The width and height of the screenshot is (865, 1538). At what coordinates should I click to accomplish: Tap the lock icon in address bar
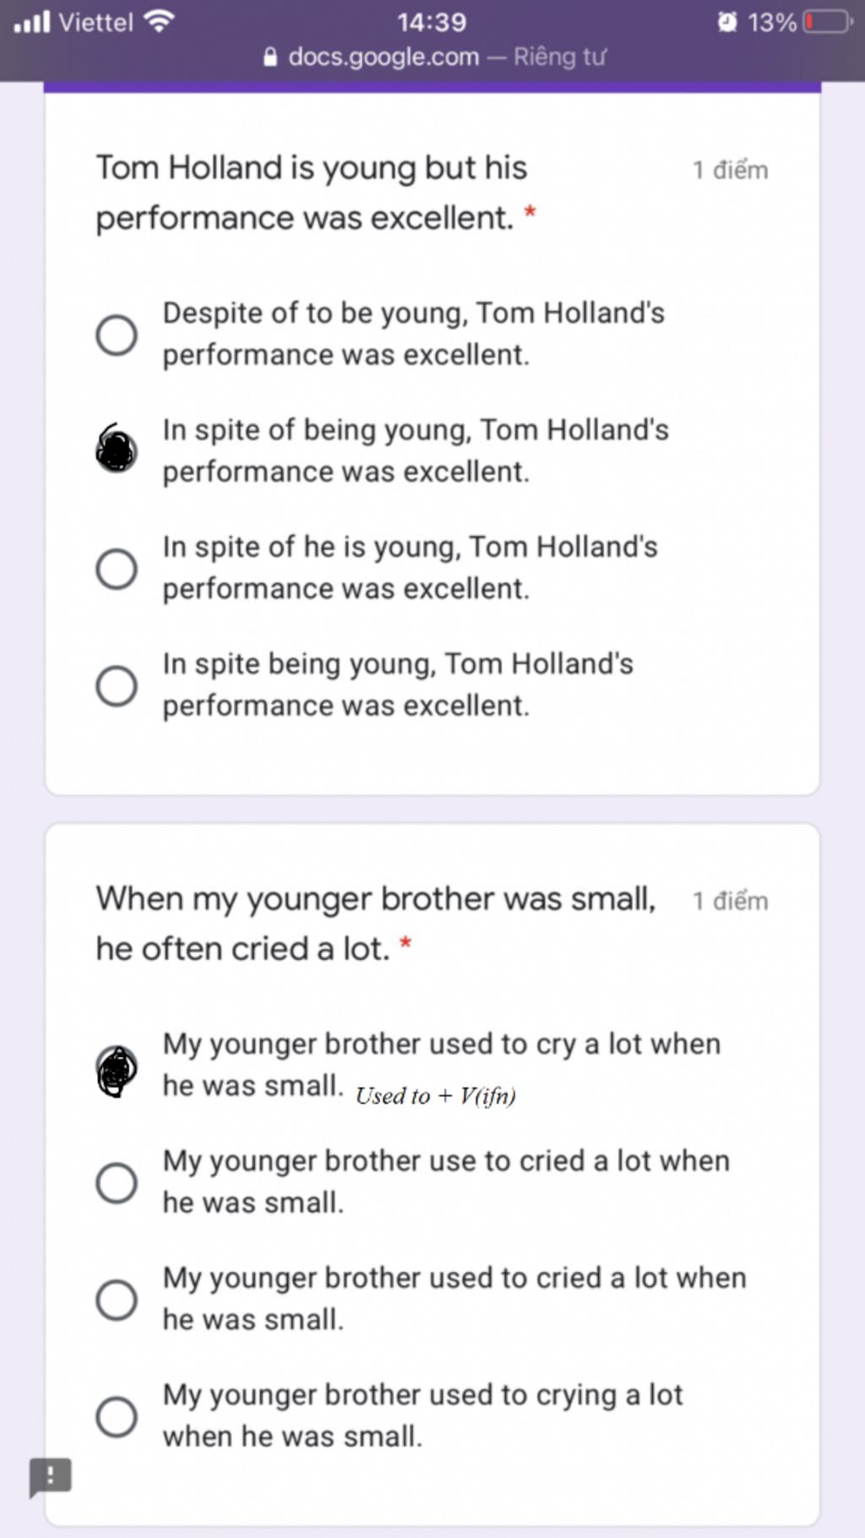tap(270, 57)
